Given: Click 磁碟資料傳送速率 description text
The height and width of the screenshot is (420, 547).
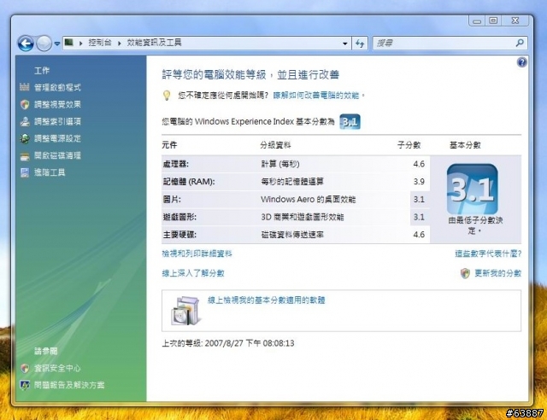Looking at the screenshot, I should point(292,235).
